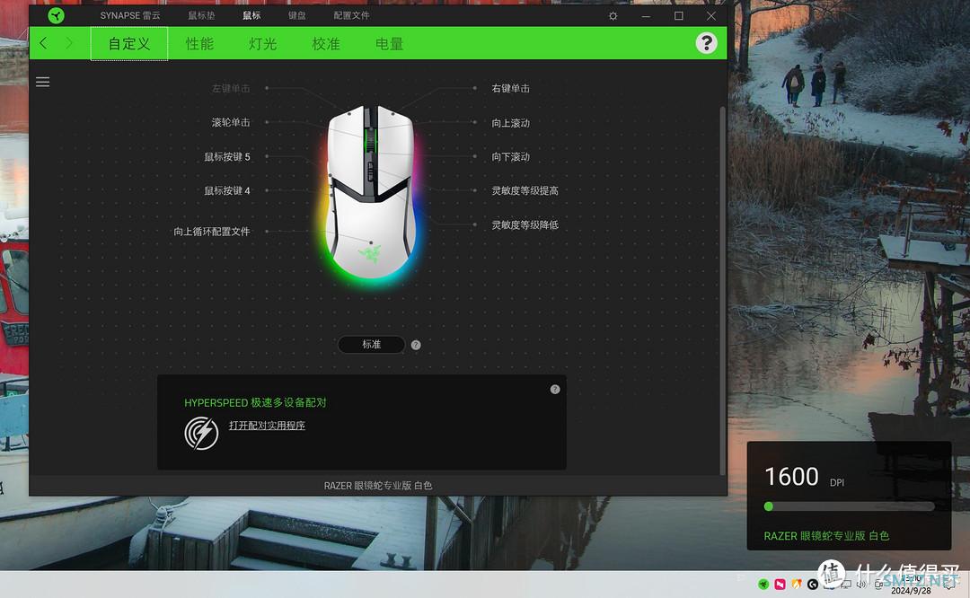This screenshot has height=598, width=970.
Task: Open pink app icon in system tray
Action: 780,584
